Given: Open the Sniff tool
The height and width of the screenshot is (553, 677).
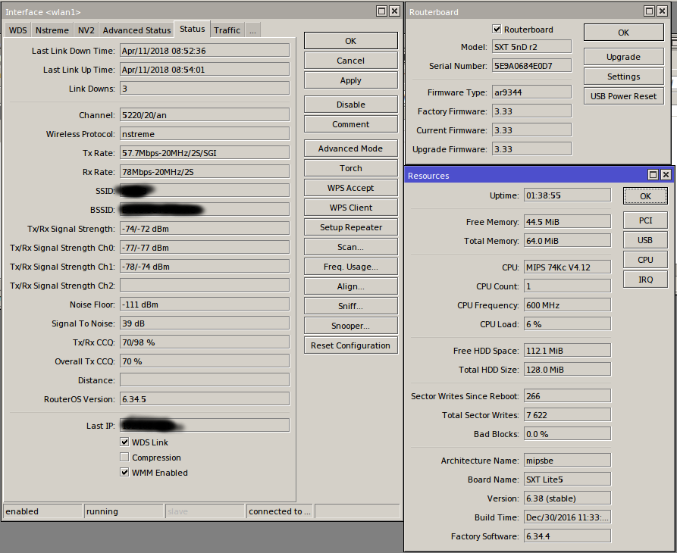Looking at the screenshot, I should point(350,306).
